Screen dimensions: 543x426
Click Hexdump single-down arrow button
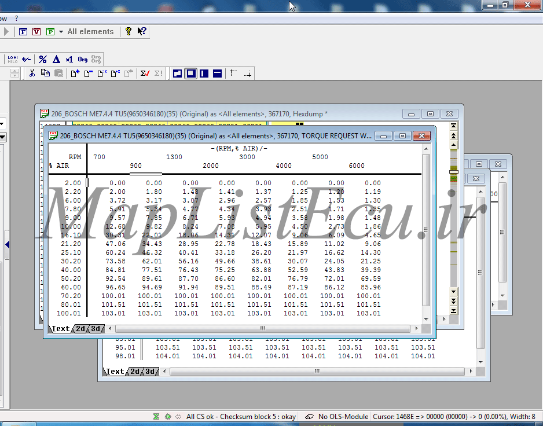454,292
